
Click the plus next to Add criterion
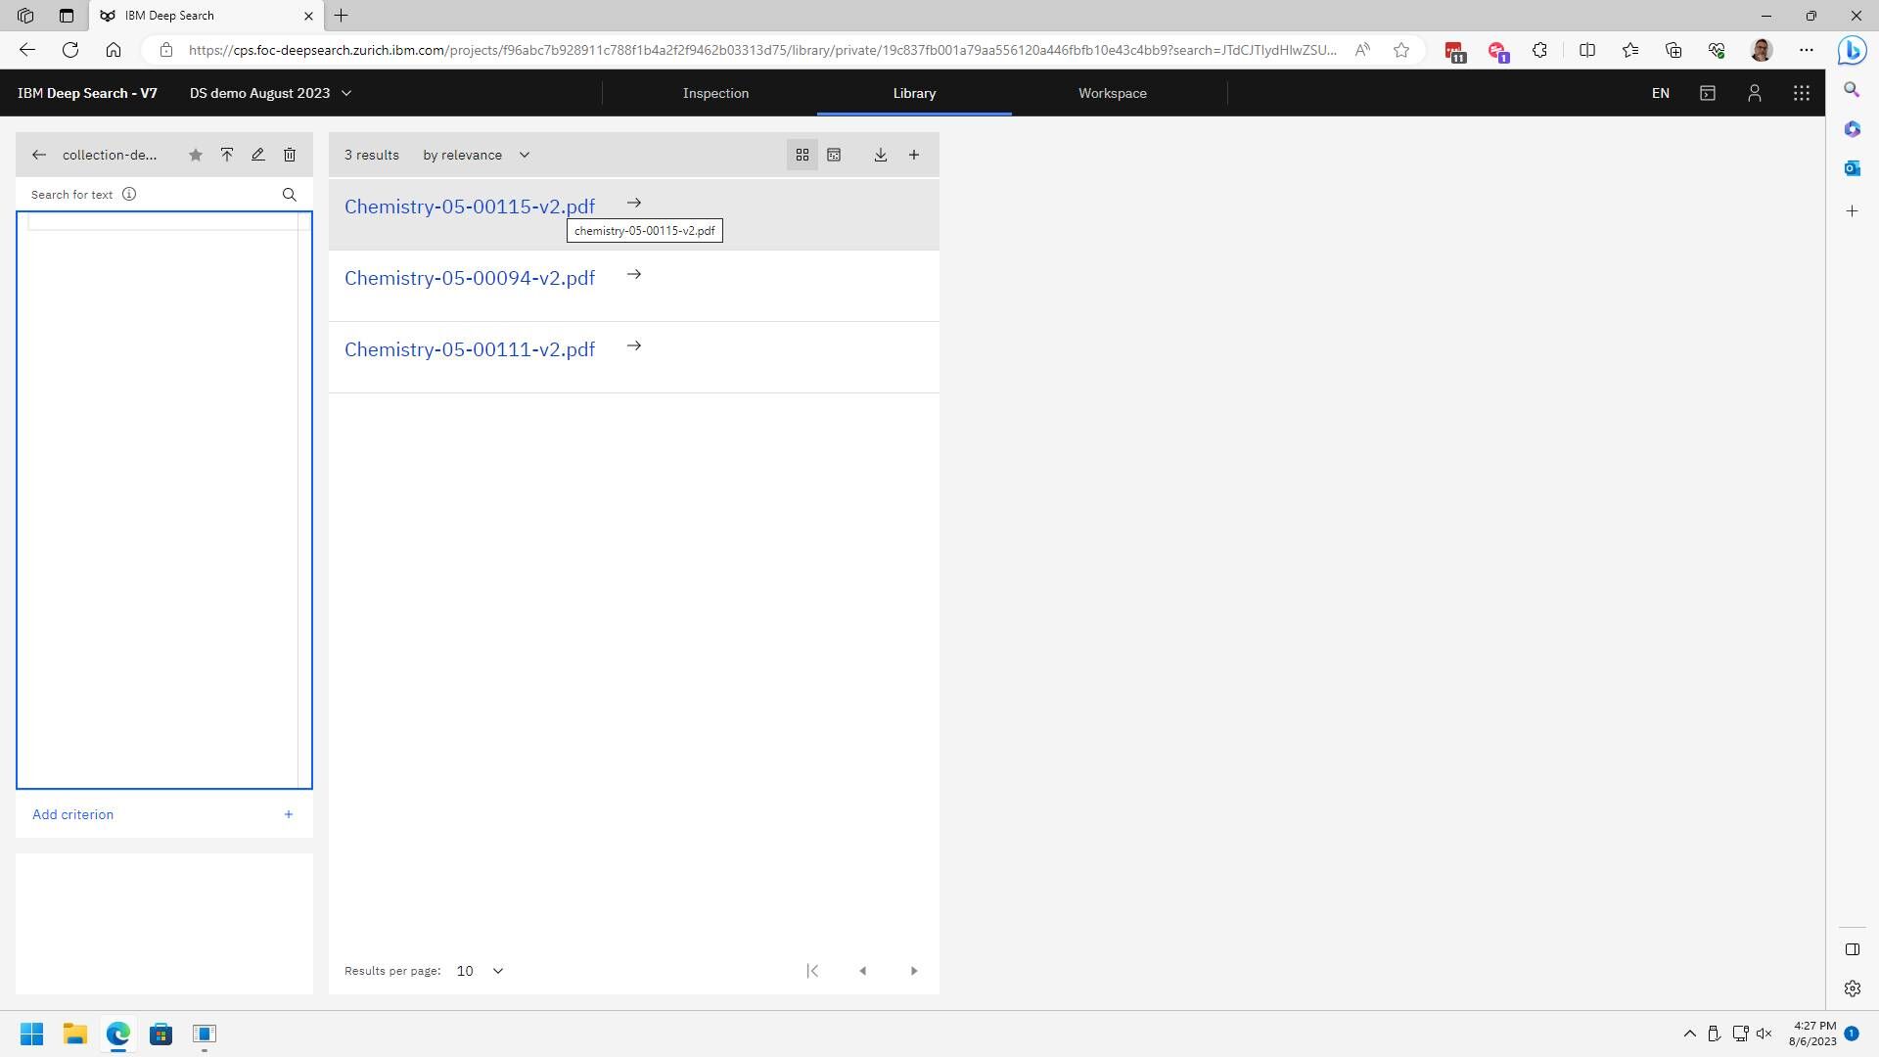point(289,814)
